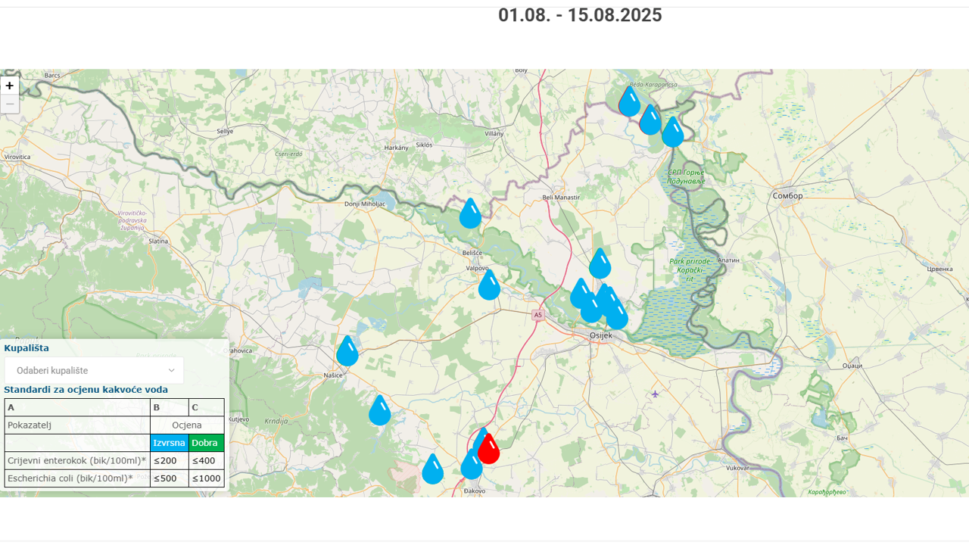Image resolution: width=969 pixels, height=545 pixels.
Task: Click the 'Crijevni enterokok (bik/100ml)*' row label
Action: point(77,460)
